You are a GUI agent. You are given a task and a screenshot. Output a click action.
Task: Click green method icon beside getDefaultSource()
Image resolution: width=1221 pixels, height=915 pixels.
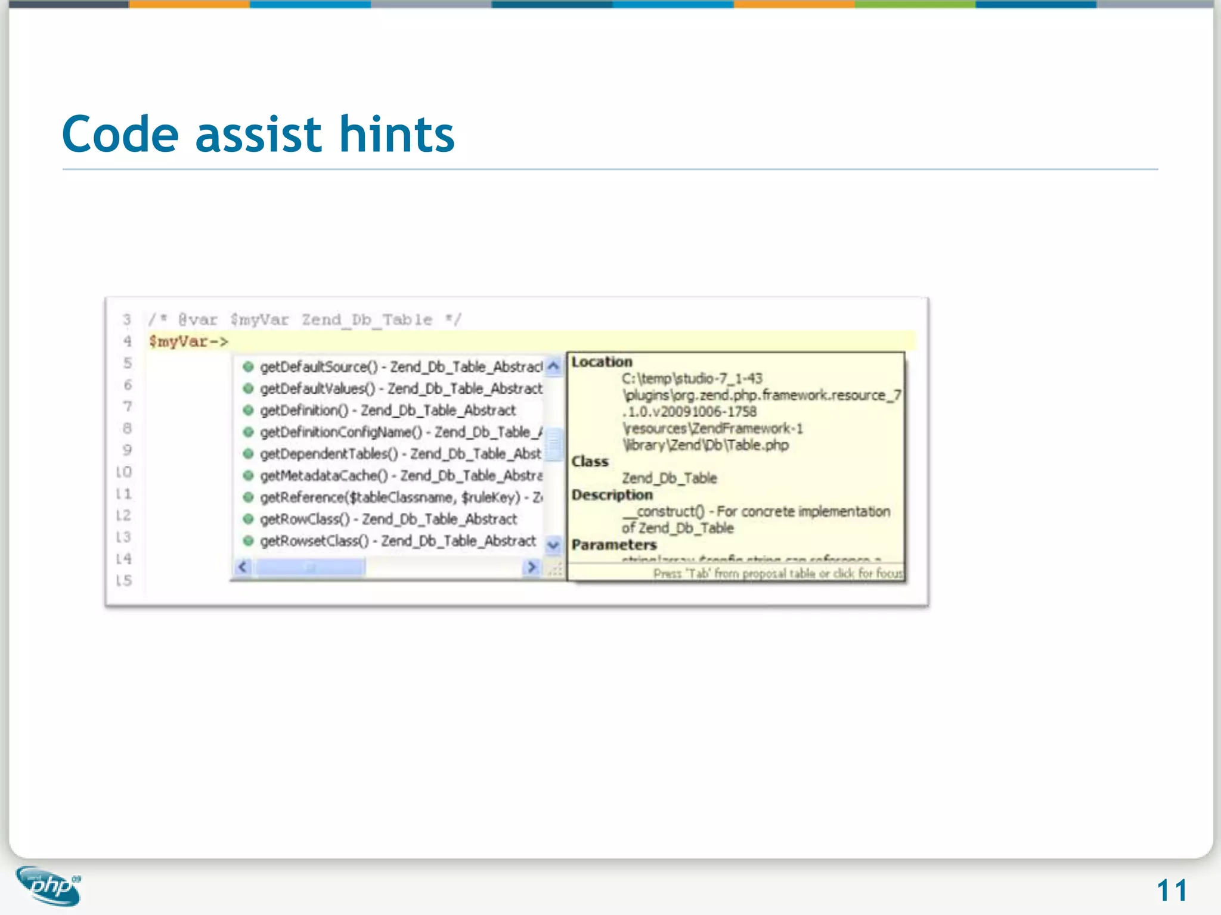[x=249, y=367]
